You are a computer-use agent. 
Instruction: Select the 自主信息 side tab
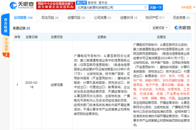click(6, 46)
